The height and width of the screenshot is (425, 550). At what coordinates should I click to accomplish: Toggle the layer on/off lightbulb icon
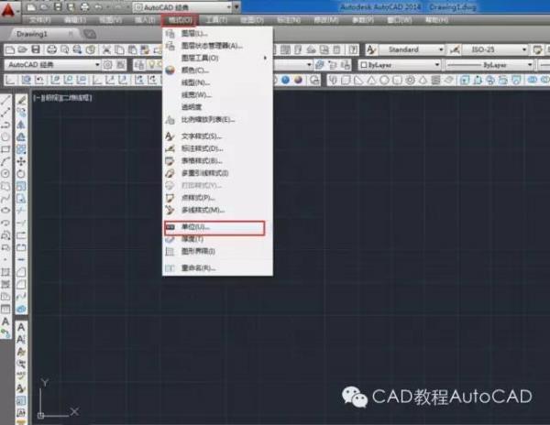(x=151, y=65)
